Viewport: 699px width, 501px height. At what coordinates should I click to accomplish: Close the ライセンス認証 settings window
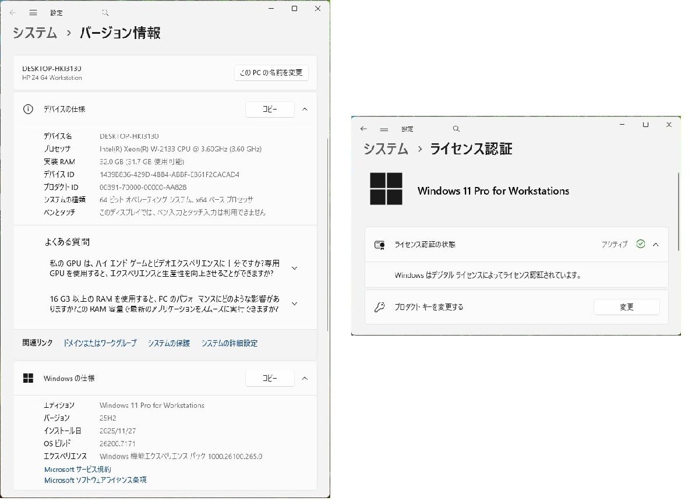click(x=669, y=124)
